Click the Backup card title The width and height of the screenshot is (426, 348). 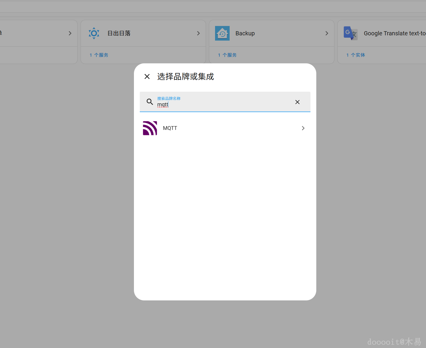pos(245,33)
